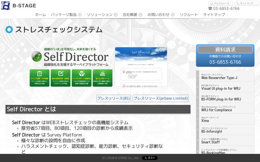Click the メンタルサポート heart-hands tile icon
The width and height of the screenshot is (260, 162).
point(82,74)
